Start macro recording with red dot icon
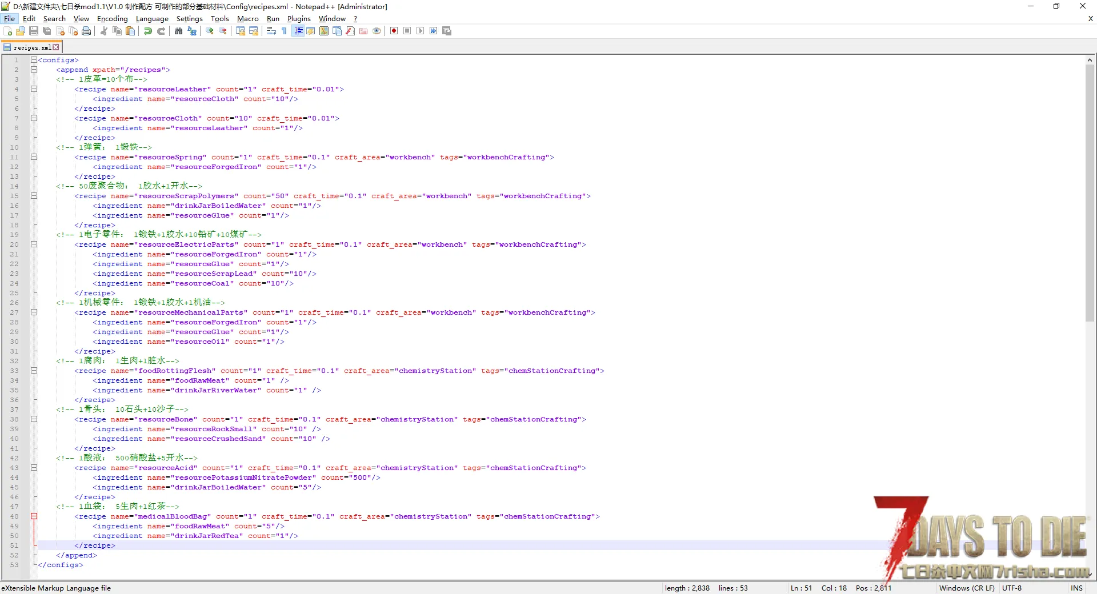Screen dimensions: 1097x594 (394, 31)
